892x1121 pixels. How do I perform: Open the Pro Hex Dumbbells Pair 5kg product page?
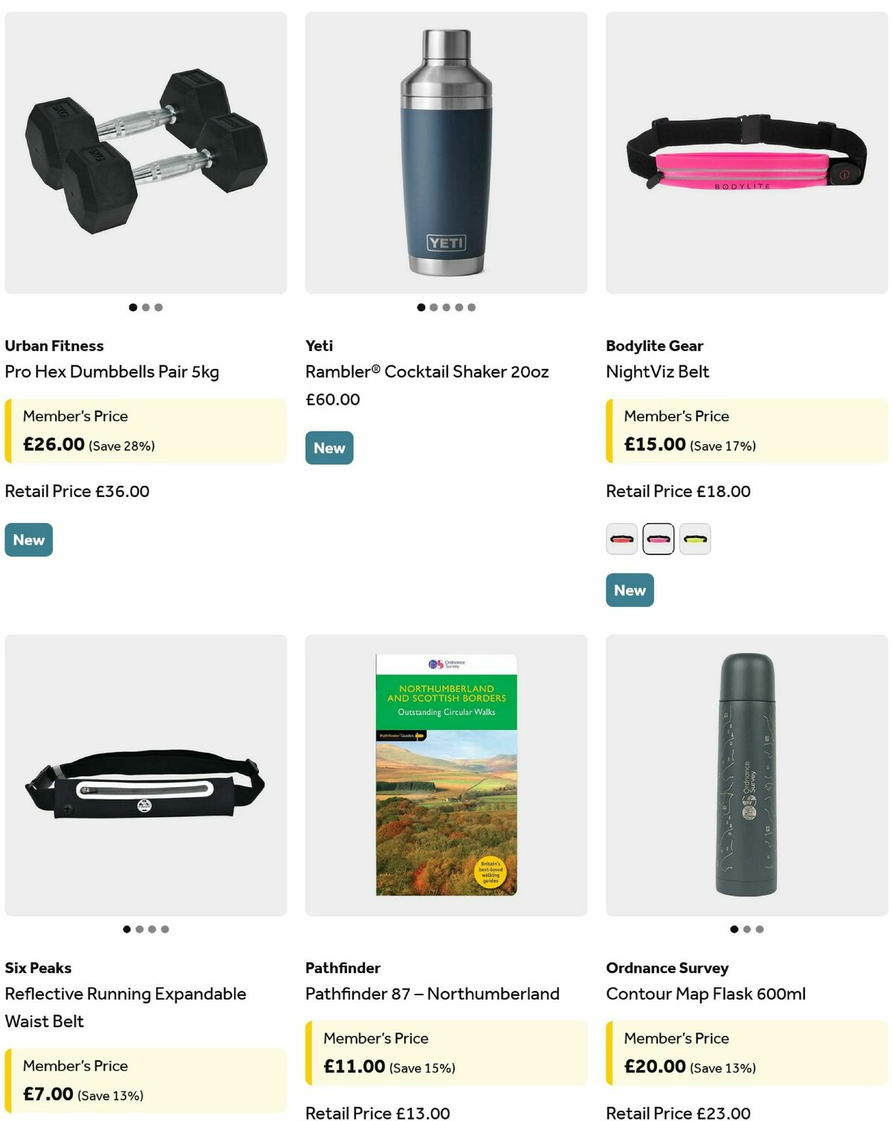pos(111,371)
